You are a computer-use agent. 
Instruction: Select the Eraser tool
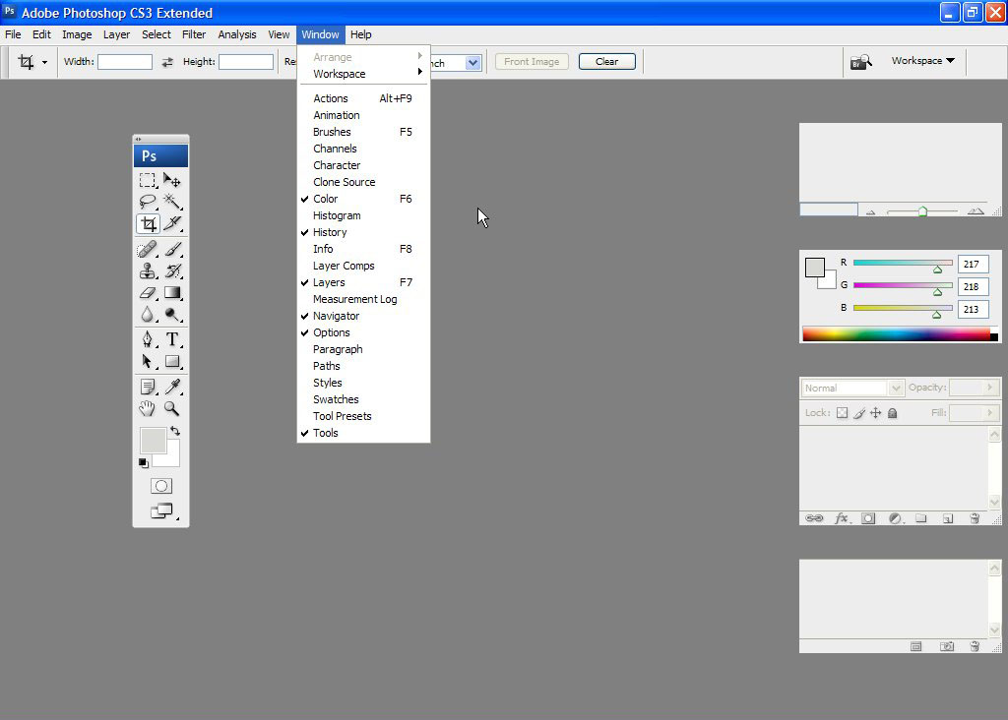[x=147, y=293]
